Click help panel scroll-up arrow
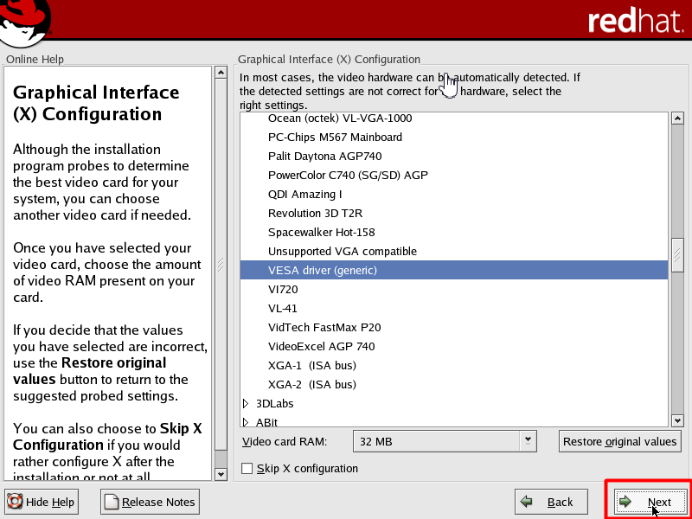 point(221,72)
